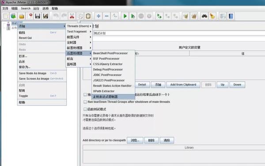This screenshot has height=166, width=265.
Task: Click the Redo arrow toolbar icon
Action: tap(64, 16)
